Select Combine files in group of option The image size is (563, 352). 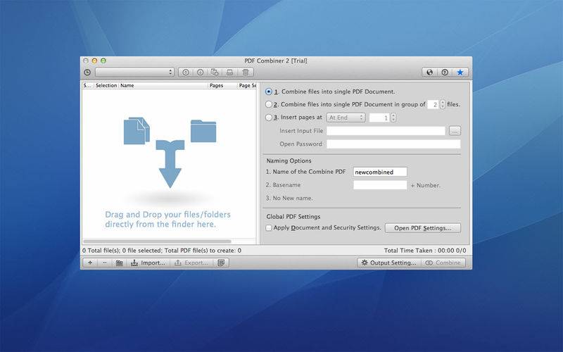pos(269,104)
